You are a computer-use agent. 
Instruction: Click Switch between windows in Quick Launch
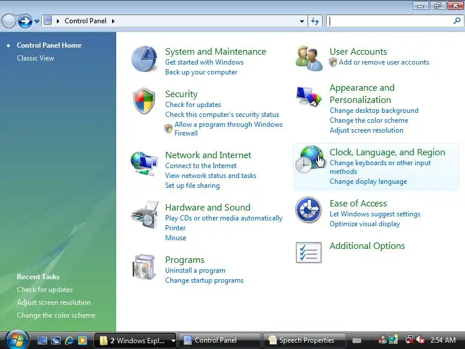tap(56, 340)
